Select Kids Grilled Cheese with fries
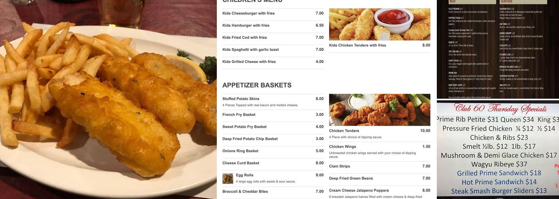The image size is (559, 199). tap(273, 62)
